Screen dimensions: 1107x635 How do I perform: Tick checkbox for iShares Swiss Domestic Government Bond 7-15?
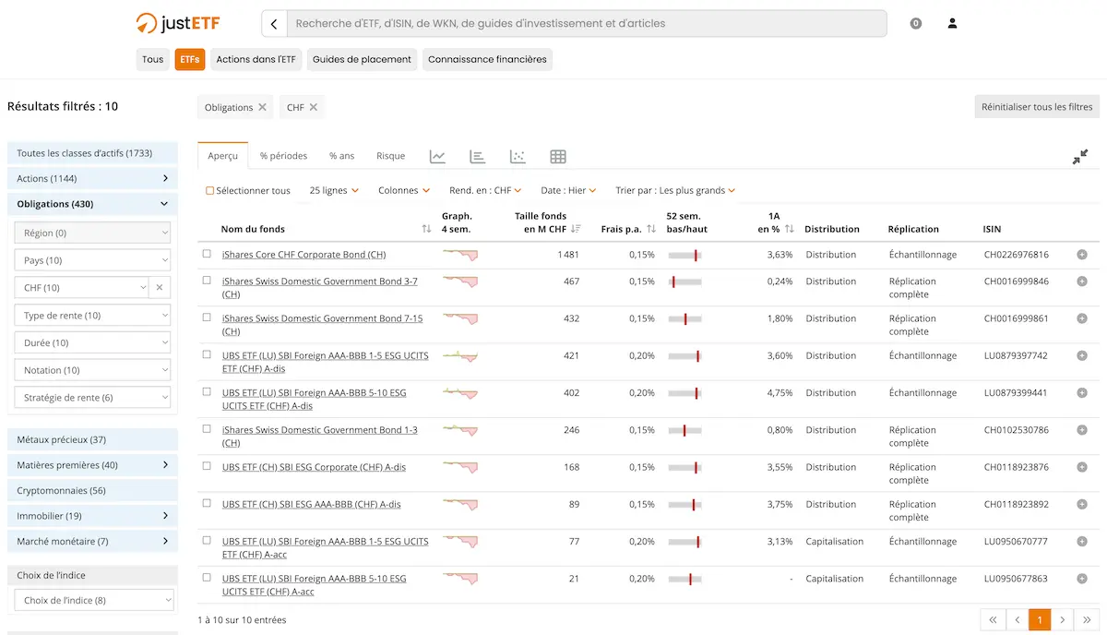pos(207,317)
